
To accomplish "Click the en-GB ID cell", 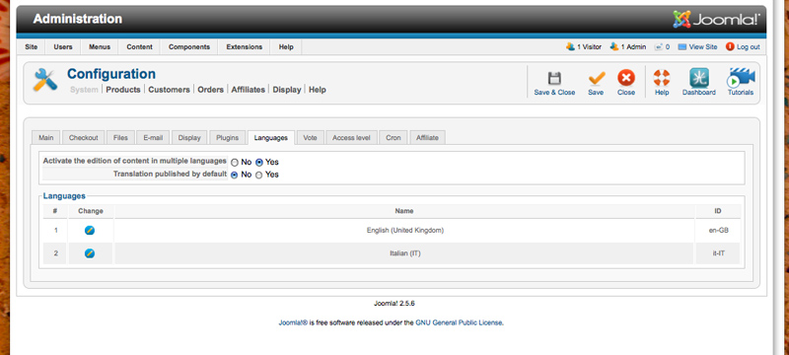I will point(718,231).
